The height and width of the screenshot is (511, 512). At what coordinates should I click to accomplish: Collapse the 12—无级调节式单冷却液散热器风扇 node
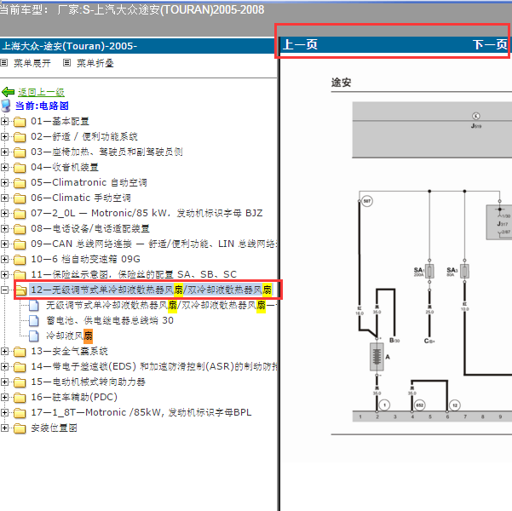click(x=4, y=290)
